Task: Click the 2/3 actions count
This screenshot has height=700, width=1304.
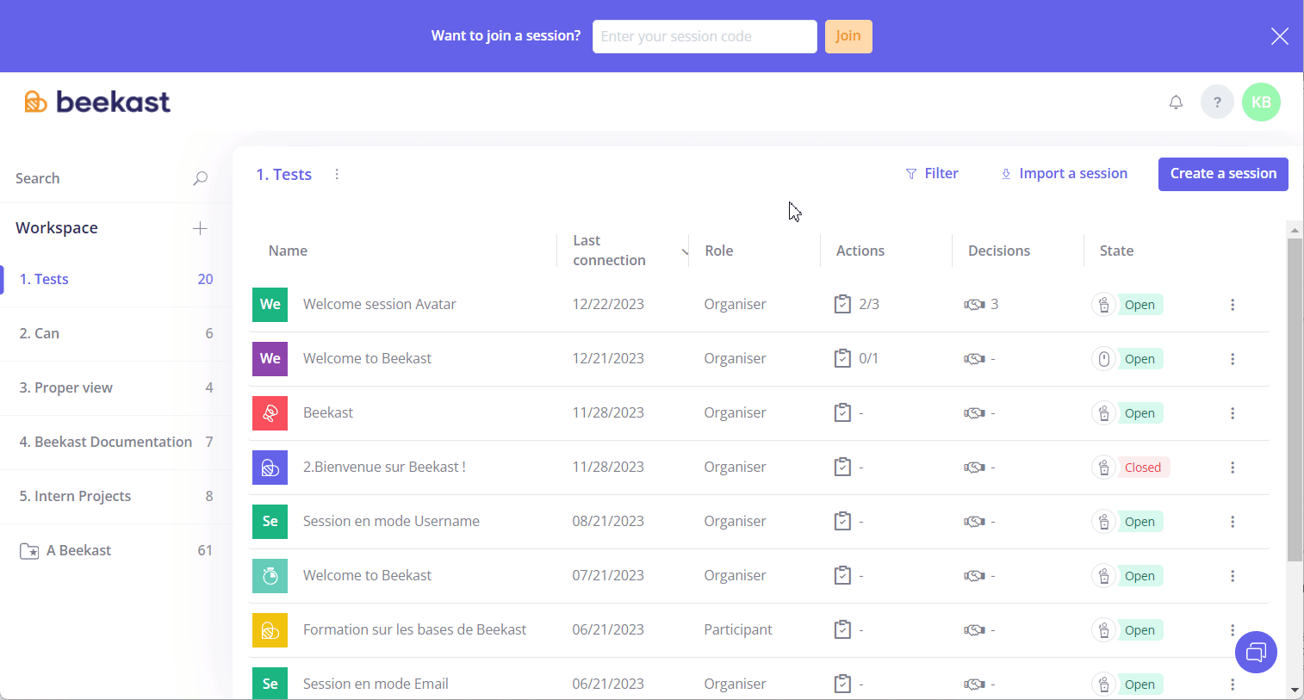Action: coord(869,304)
